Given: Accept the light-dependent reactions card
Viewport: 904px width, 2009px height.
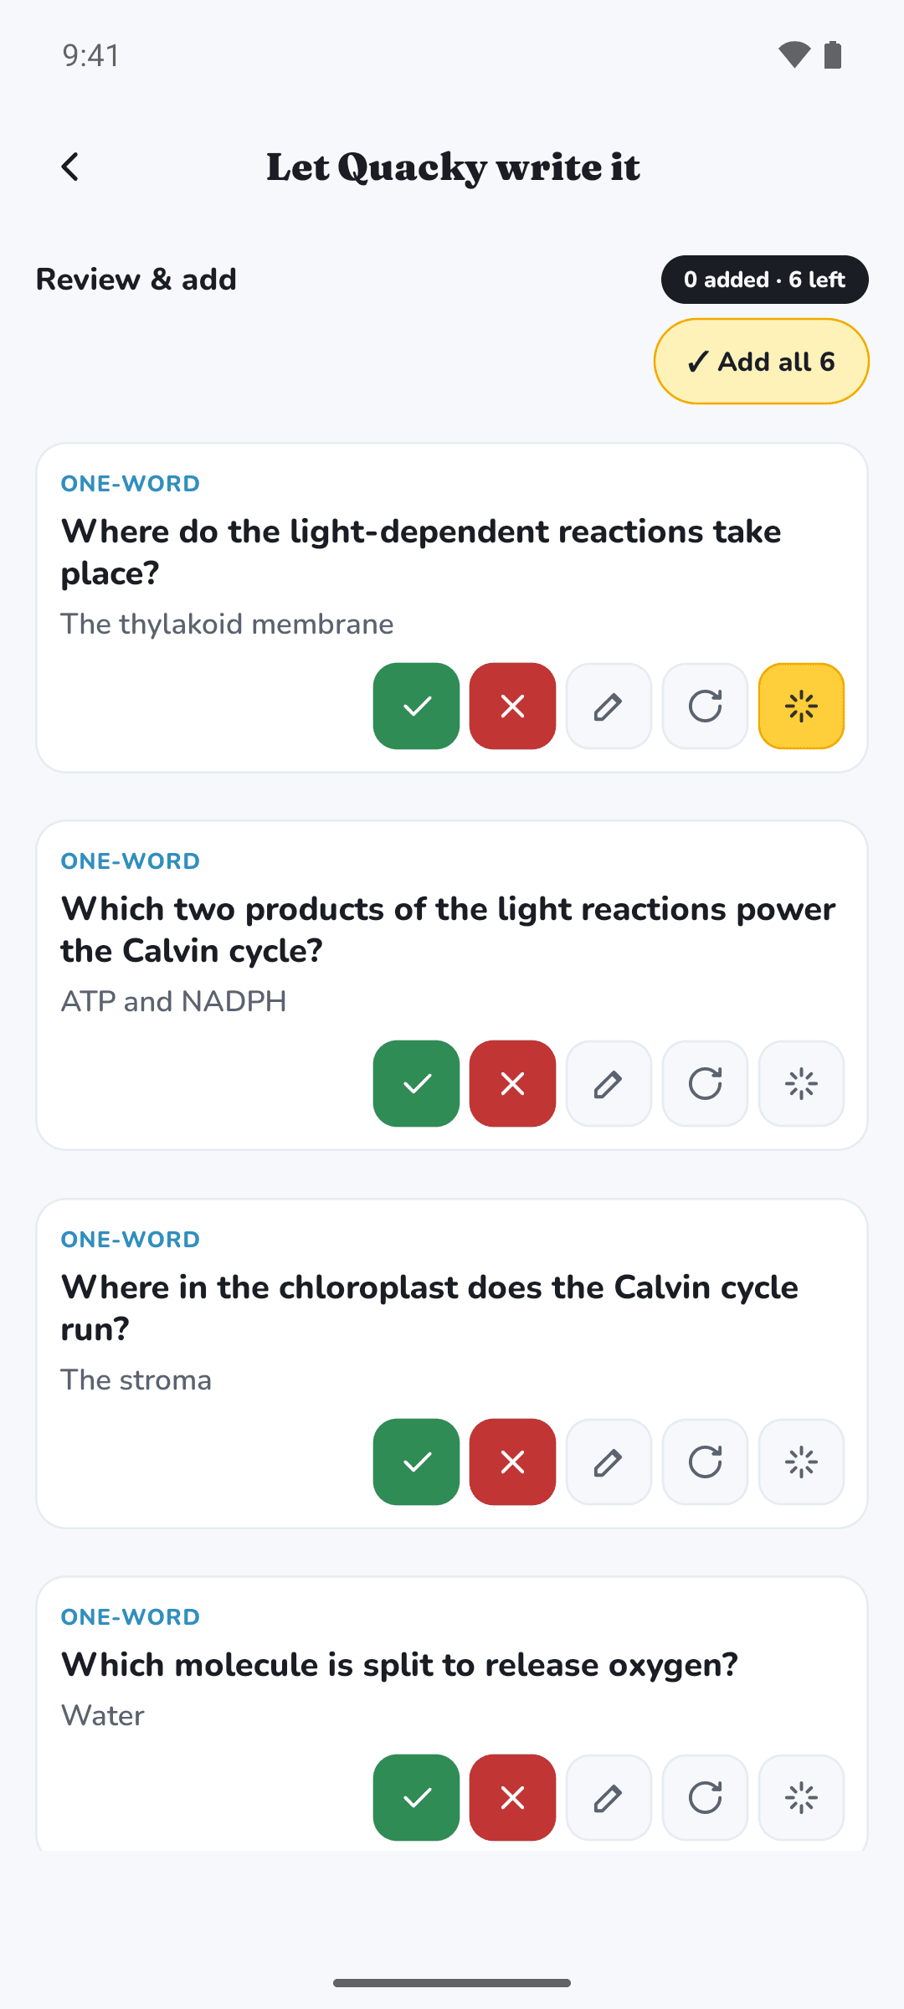Looking at the screenshot, I should (417, 706).
